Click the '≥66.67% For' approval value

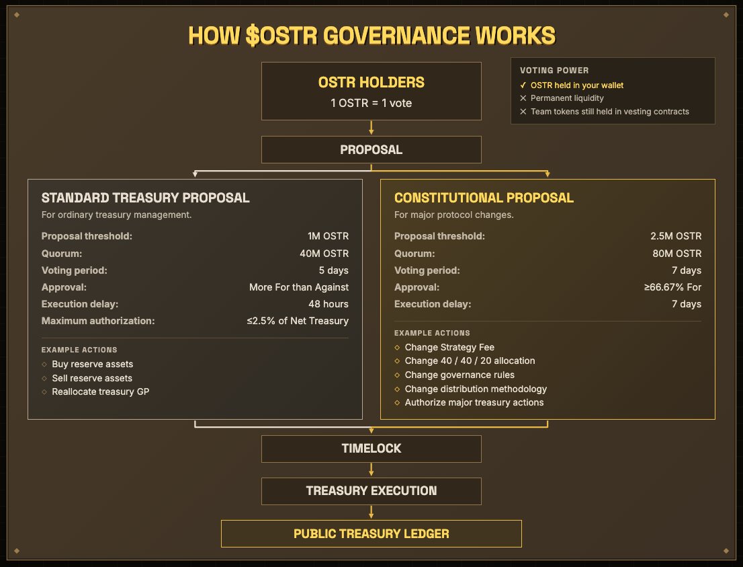[x=672, y=287]
